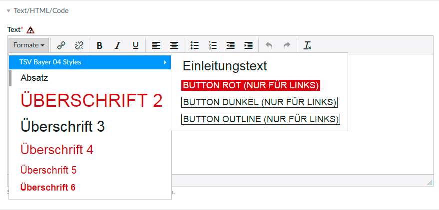This screenshot has width=439, height=210.
Task: Apply Button Rot link style
Action: (251, 85)
